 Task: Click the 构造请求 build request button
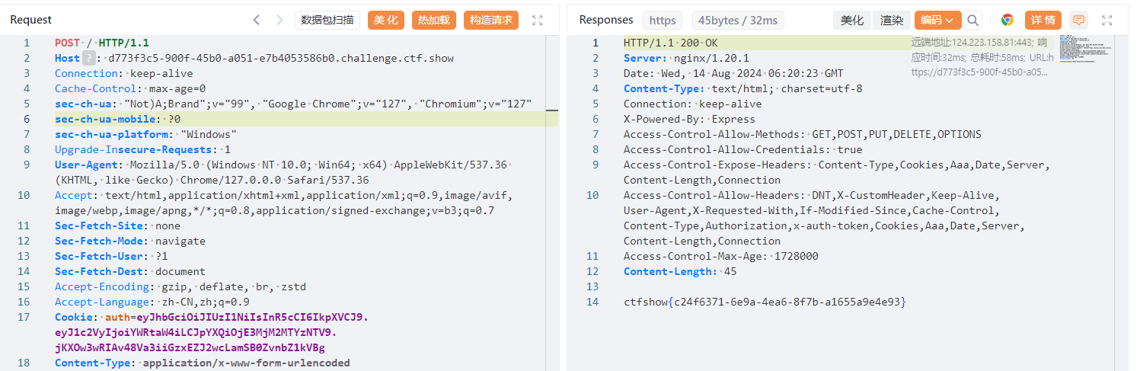coord(491,21)
